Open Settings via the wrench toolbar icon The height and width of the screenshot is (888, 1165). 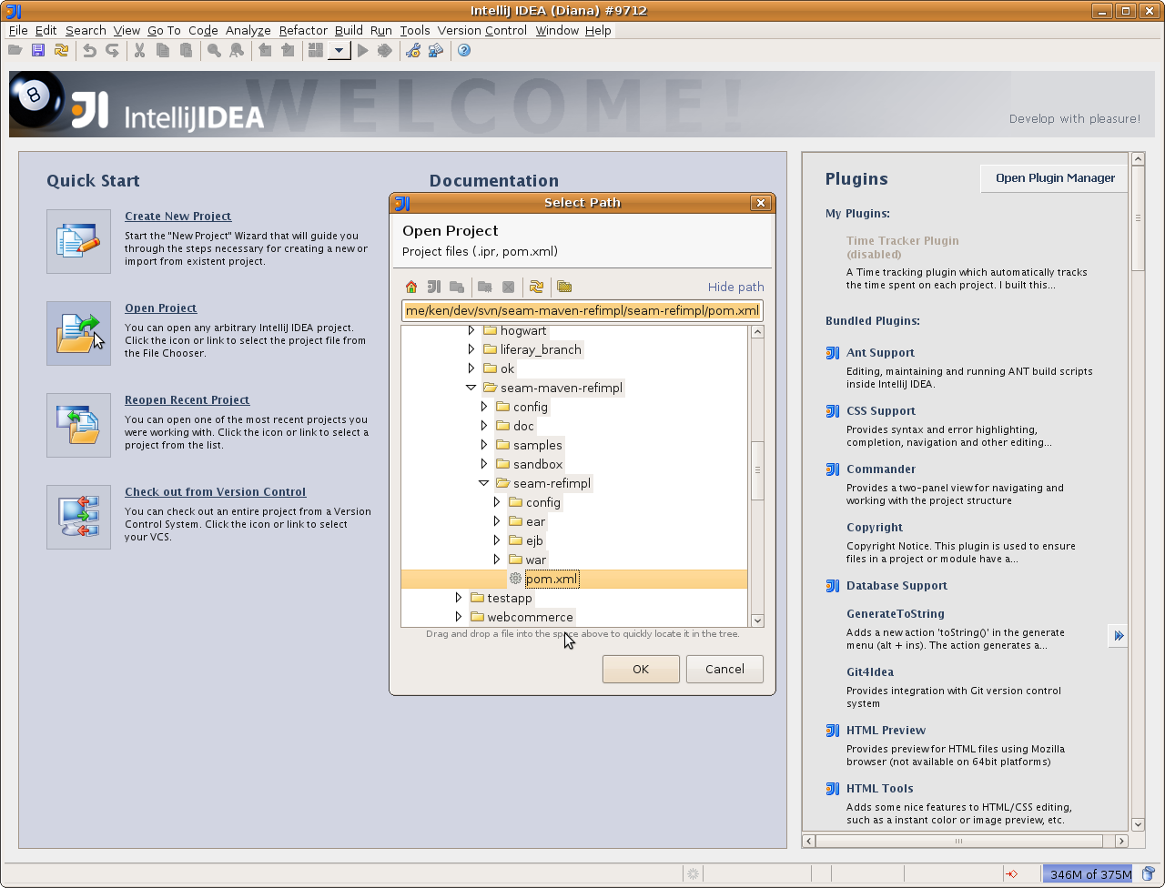[413, 51]
